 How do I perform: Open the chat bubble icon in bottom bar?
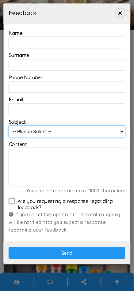click(50, 282)
